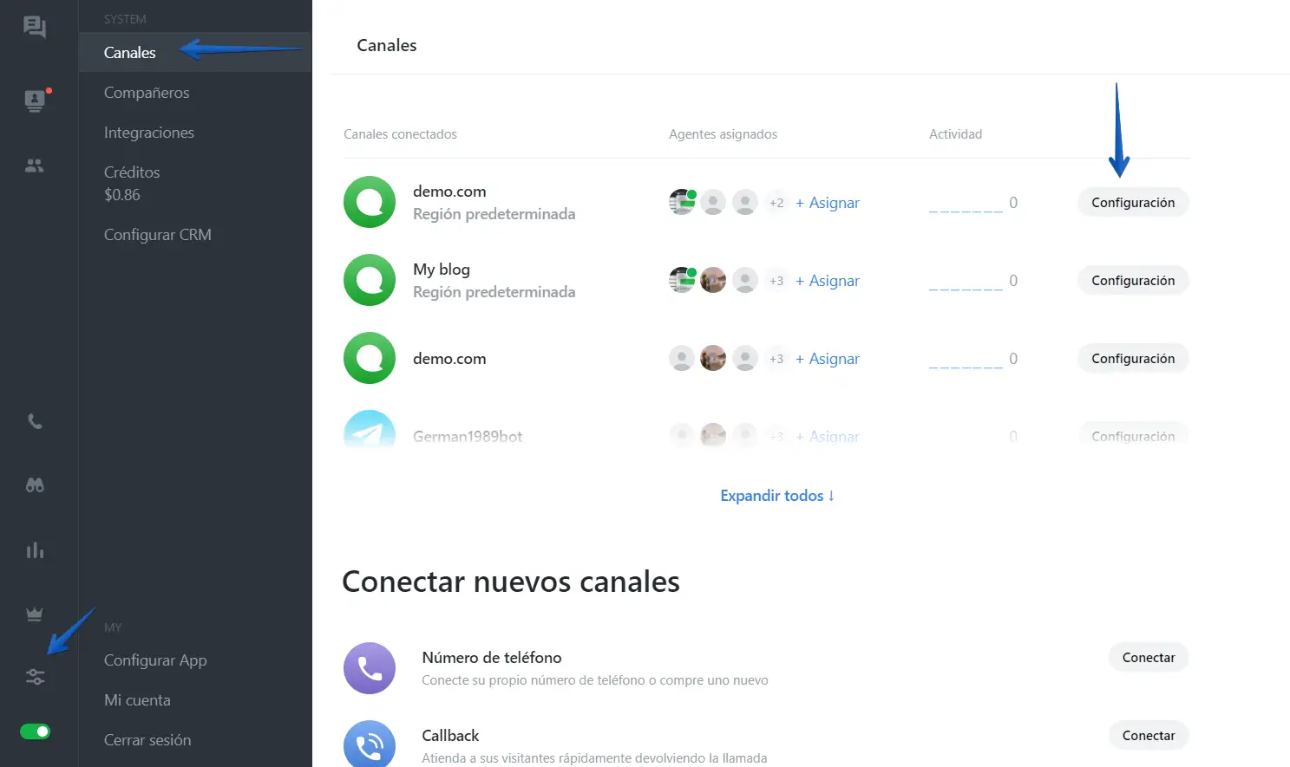Open Configurar CRM menu item
Image resolution: width=1290 pixels, height=767 pixels.
tap(158, 235)
